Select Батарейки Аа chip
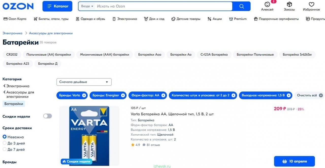This screenshot has width=325, height=168. [x=181, y=54]
